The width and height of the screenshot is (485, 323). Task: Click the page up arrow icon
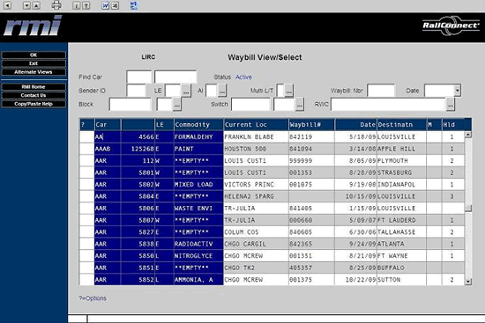pyautogui.click(x=36, y=5)
